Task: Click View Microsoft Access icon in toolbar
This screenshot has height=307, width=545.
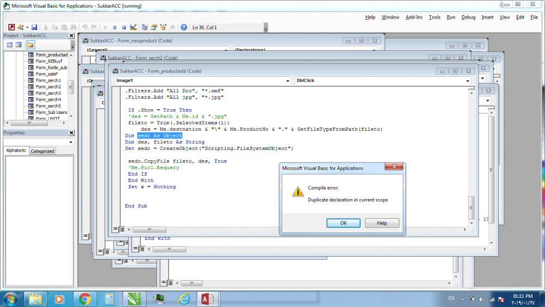Action: tap(11, 27)
